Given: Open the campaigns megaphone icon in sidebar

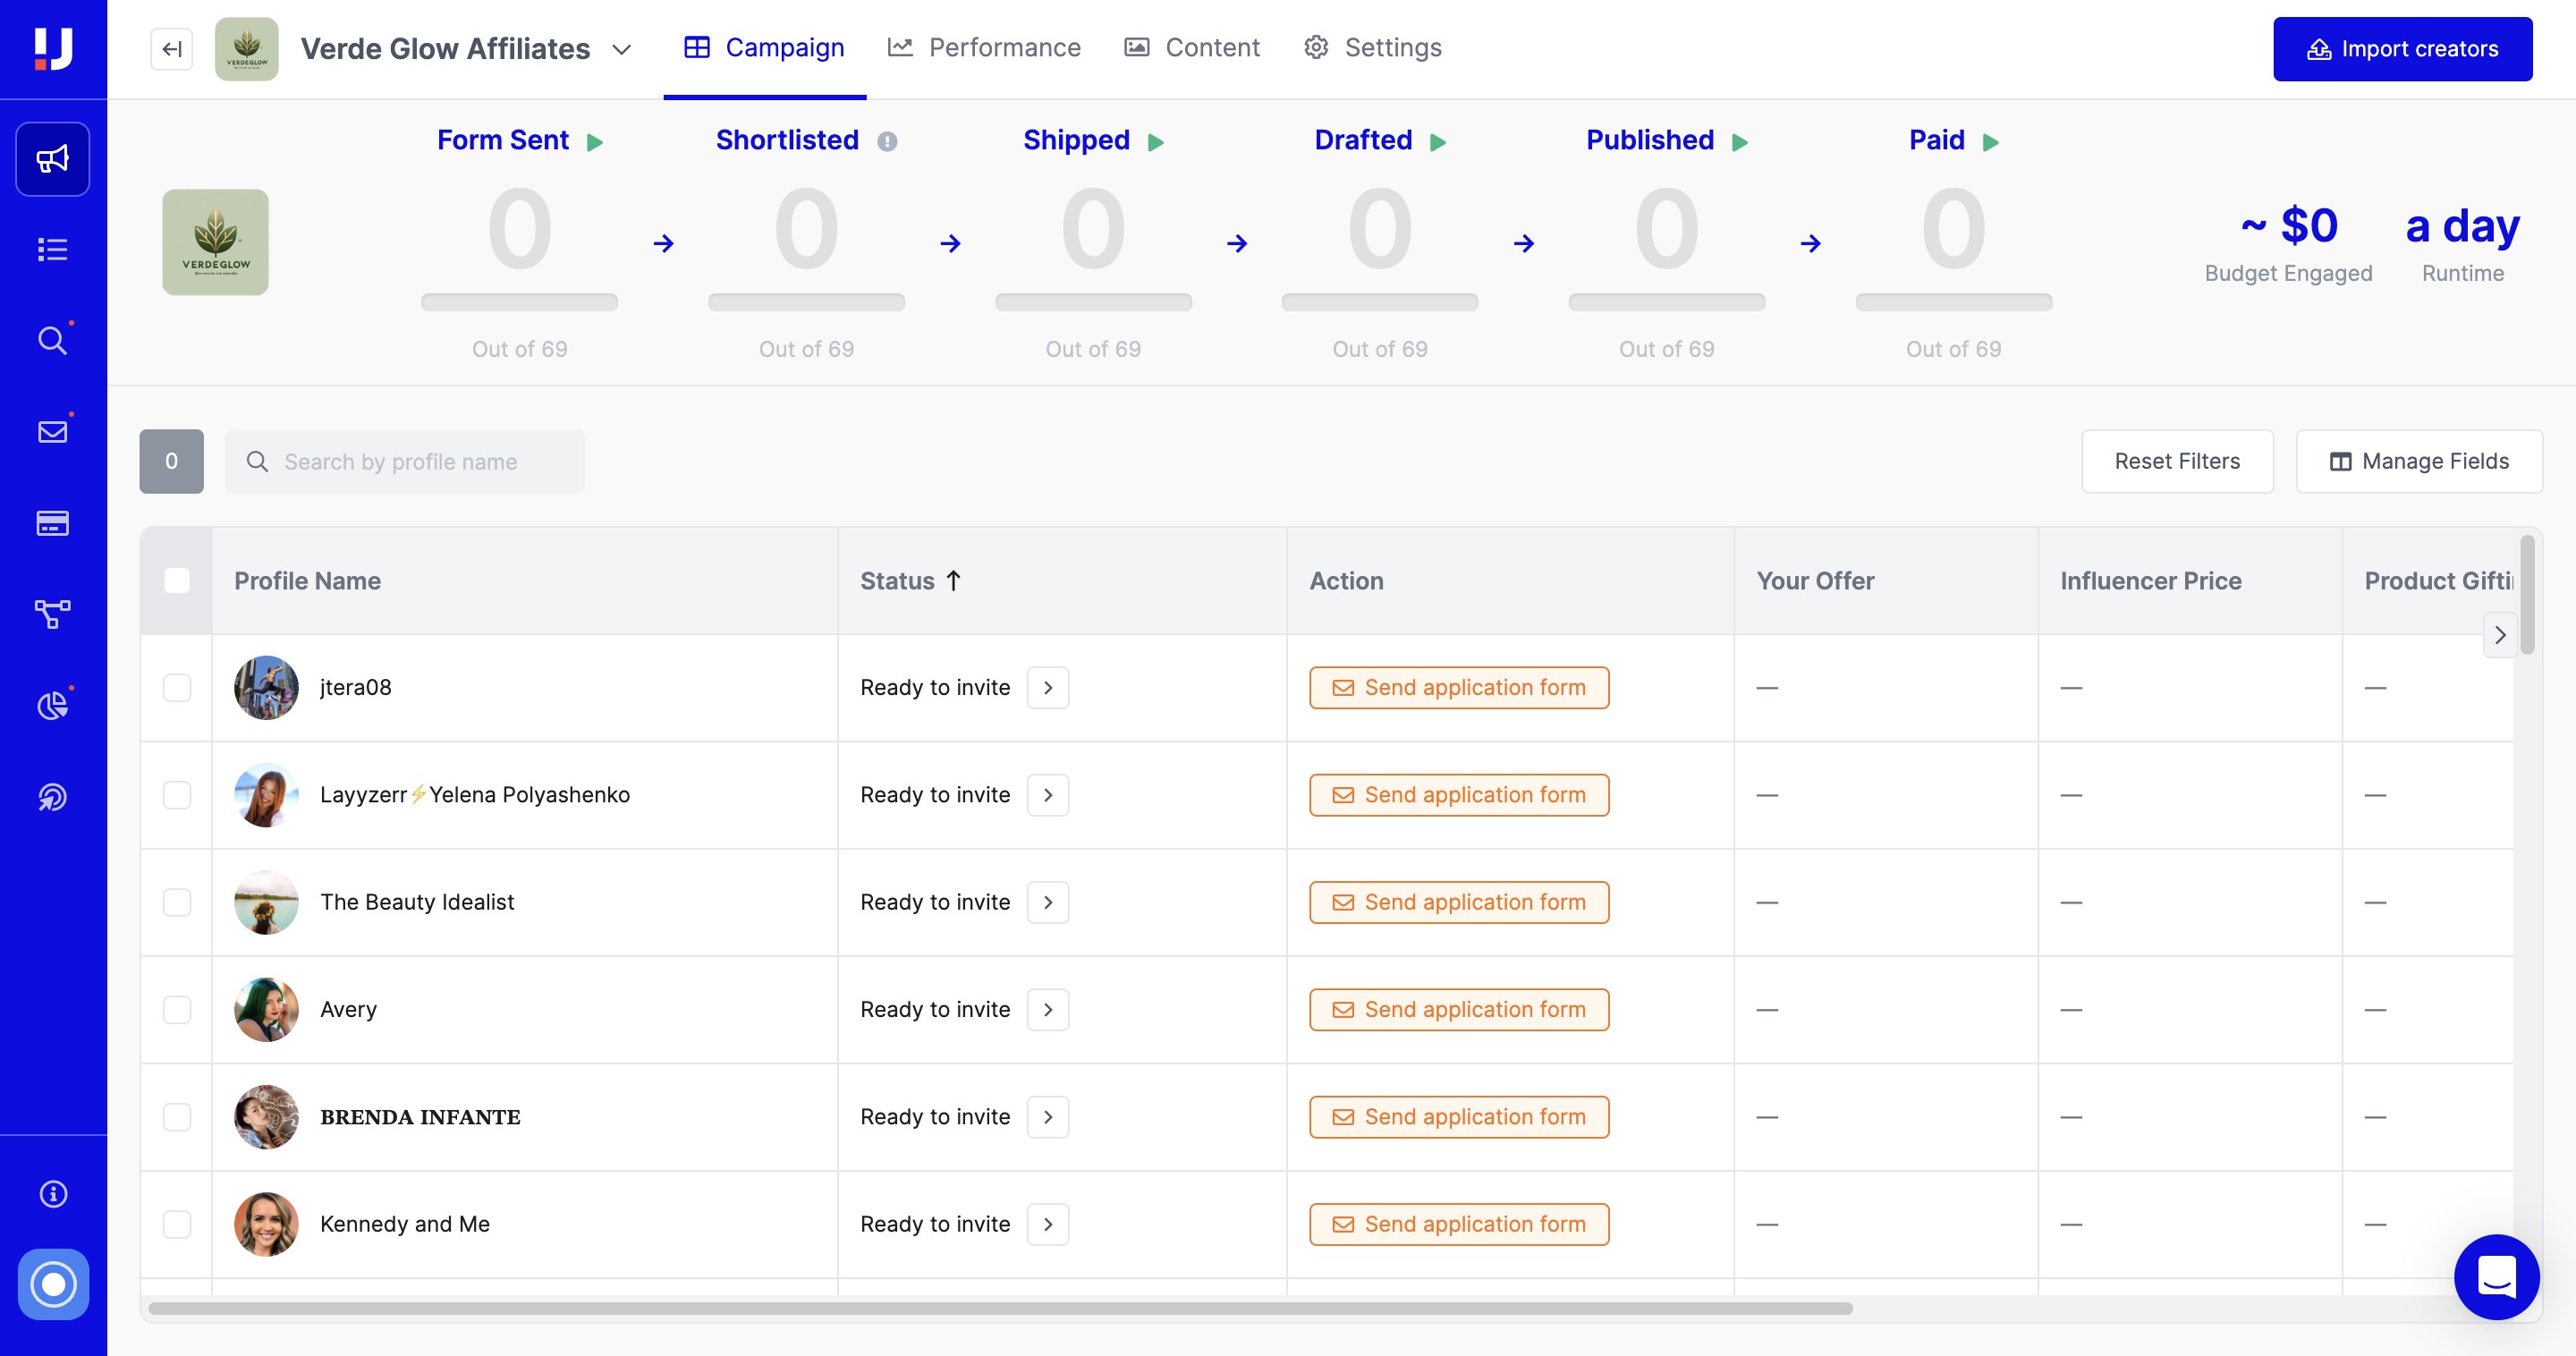Looking at the screenshot, I should pos(52,158).
